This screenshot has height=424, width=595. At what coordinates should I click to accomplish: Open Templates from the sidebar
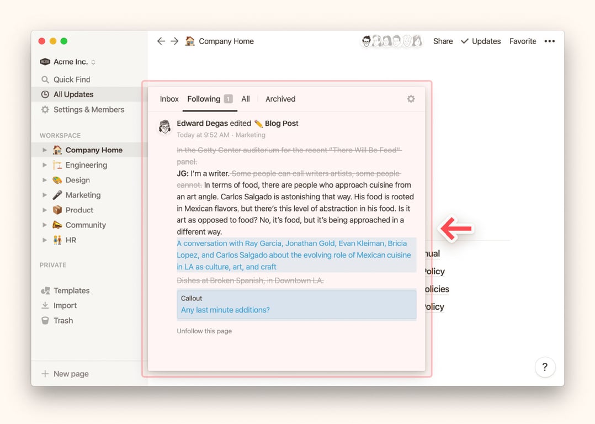pos(71,290)
